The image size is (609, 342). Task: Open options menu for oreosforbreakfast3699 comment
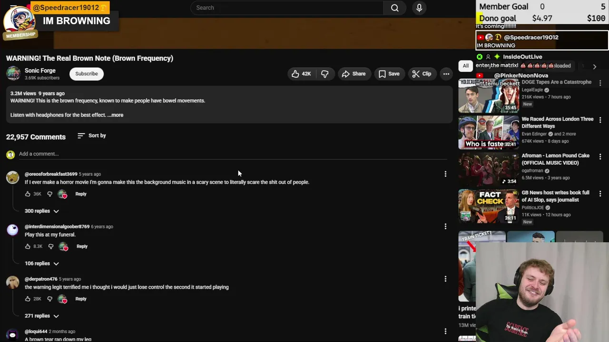point(445,174)
